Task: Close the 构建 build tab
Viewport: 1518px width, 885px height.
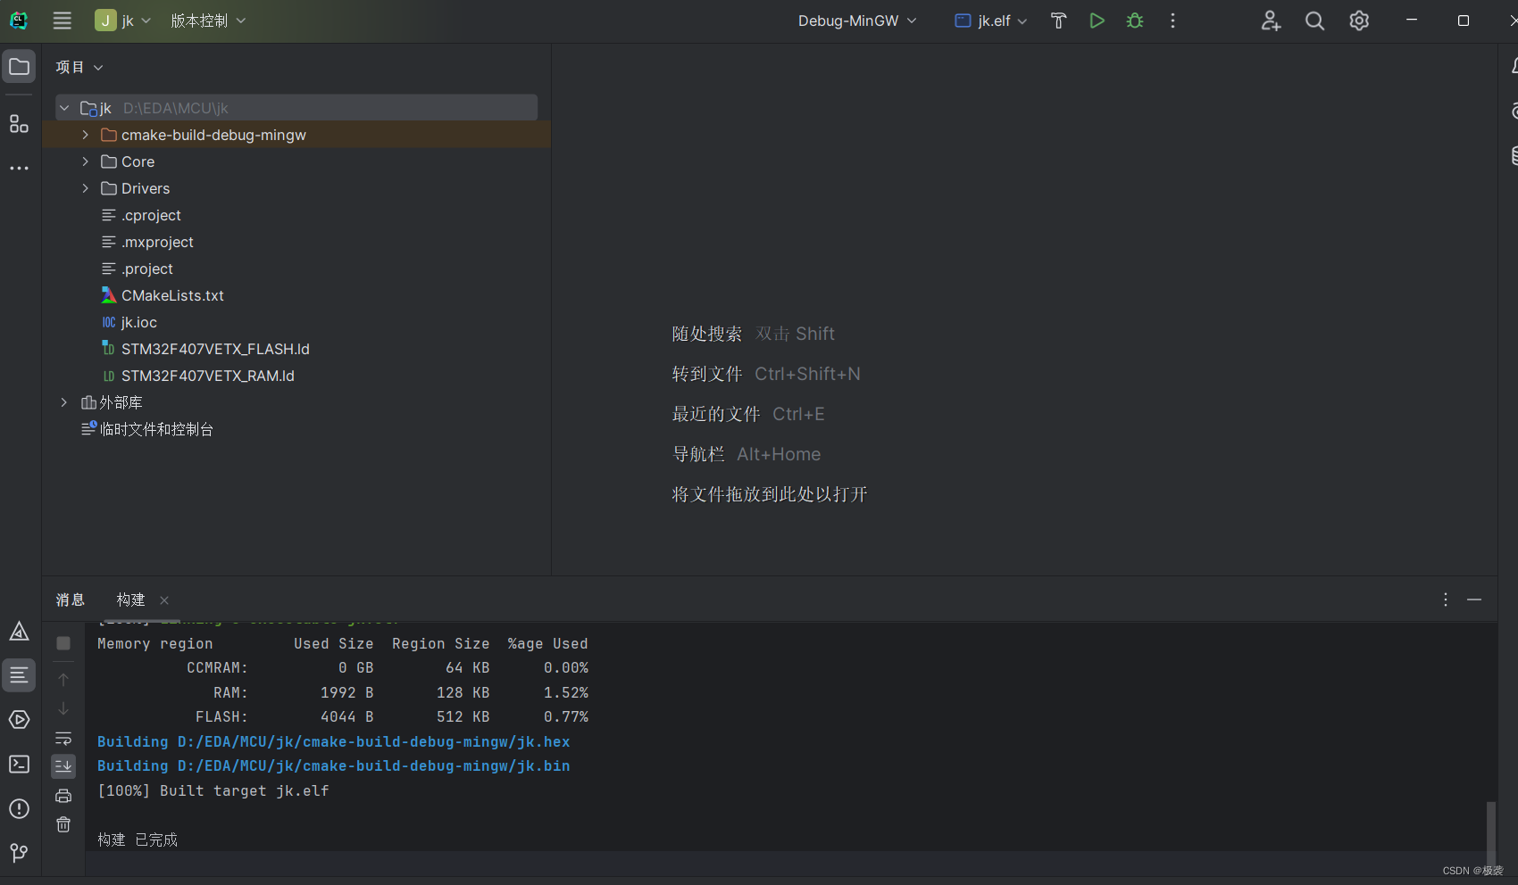Action: pos(164,600)
